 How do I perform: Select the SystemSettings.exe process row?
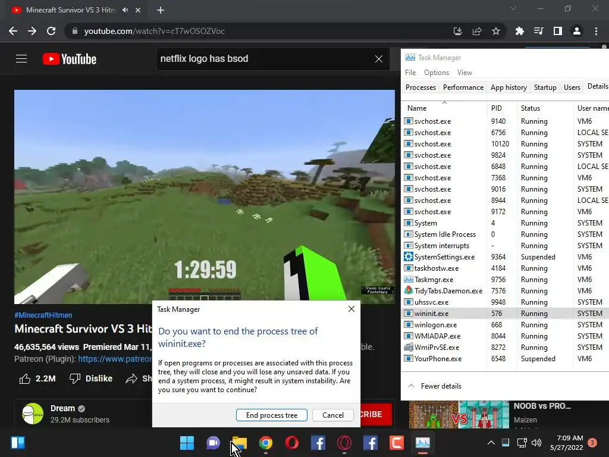coord(505,257)
